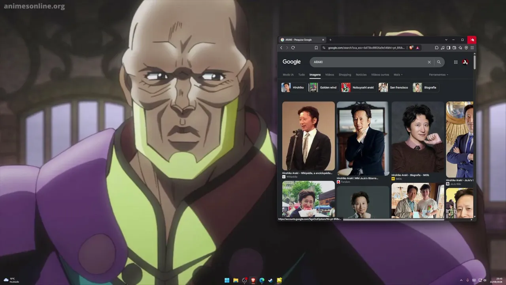Open a new browser tab
The height and width of the screenshot is (285, 506).
click(x=330, y=40)
